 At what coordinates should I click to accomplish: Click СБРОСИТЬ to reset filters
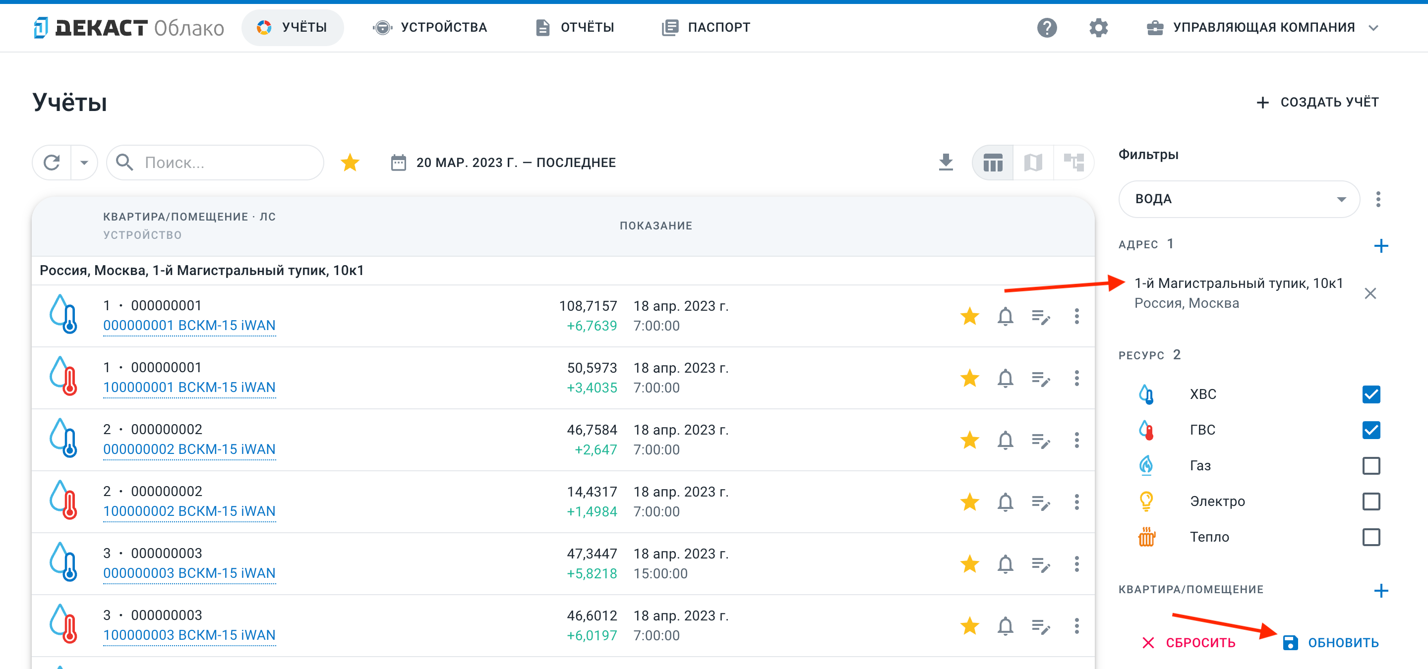[x=1189, y=642]
